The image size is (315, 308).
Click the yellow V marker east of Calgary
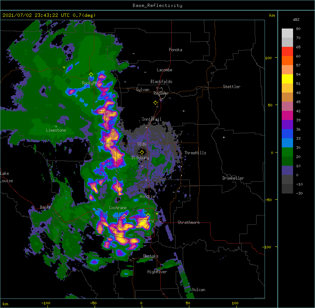point(157,213)
